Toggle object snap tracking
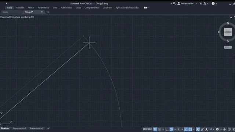The image size is (235, 132). point(186,129)
